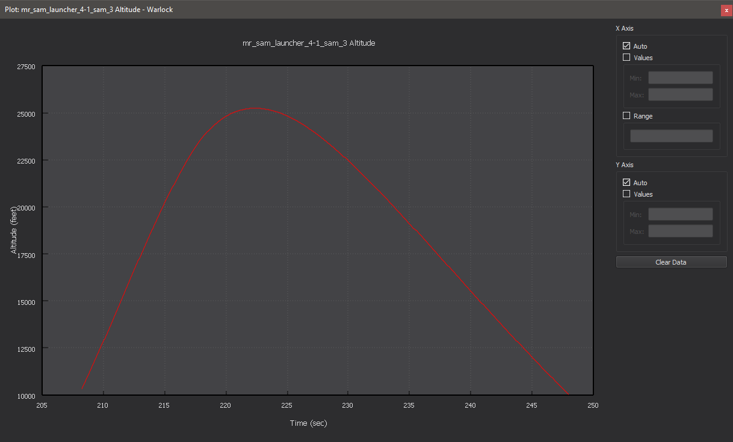Viewport: 733px width, 442px height.
Task: Enable the X Axis Range checkbox
Action: click(x=626, y=116)
